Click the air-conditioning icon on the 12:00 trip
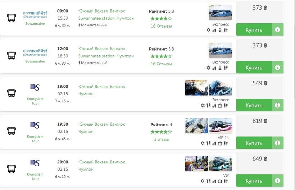295x190 pixels. tap(208, 68)
